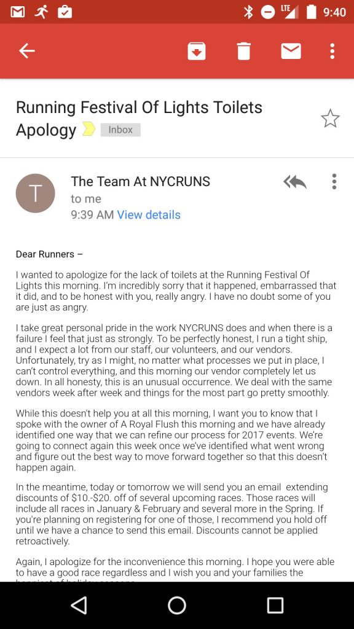Tap the Android back navigation button
The width and height of the screenshot is (354, 629).
click(79, 605)
